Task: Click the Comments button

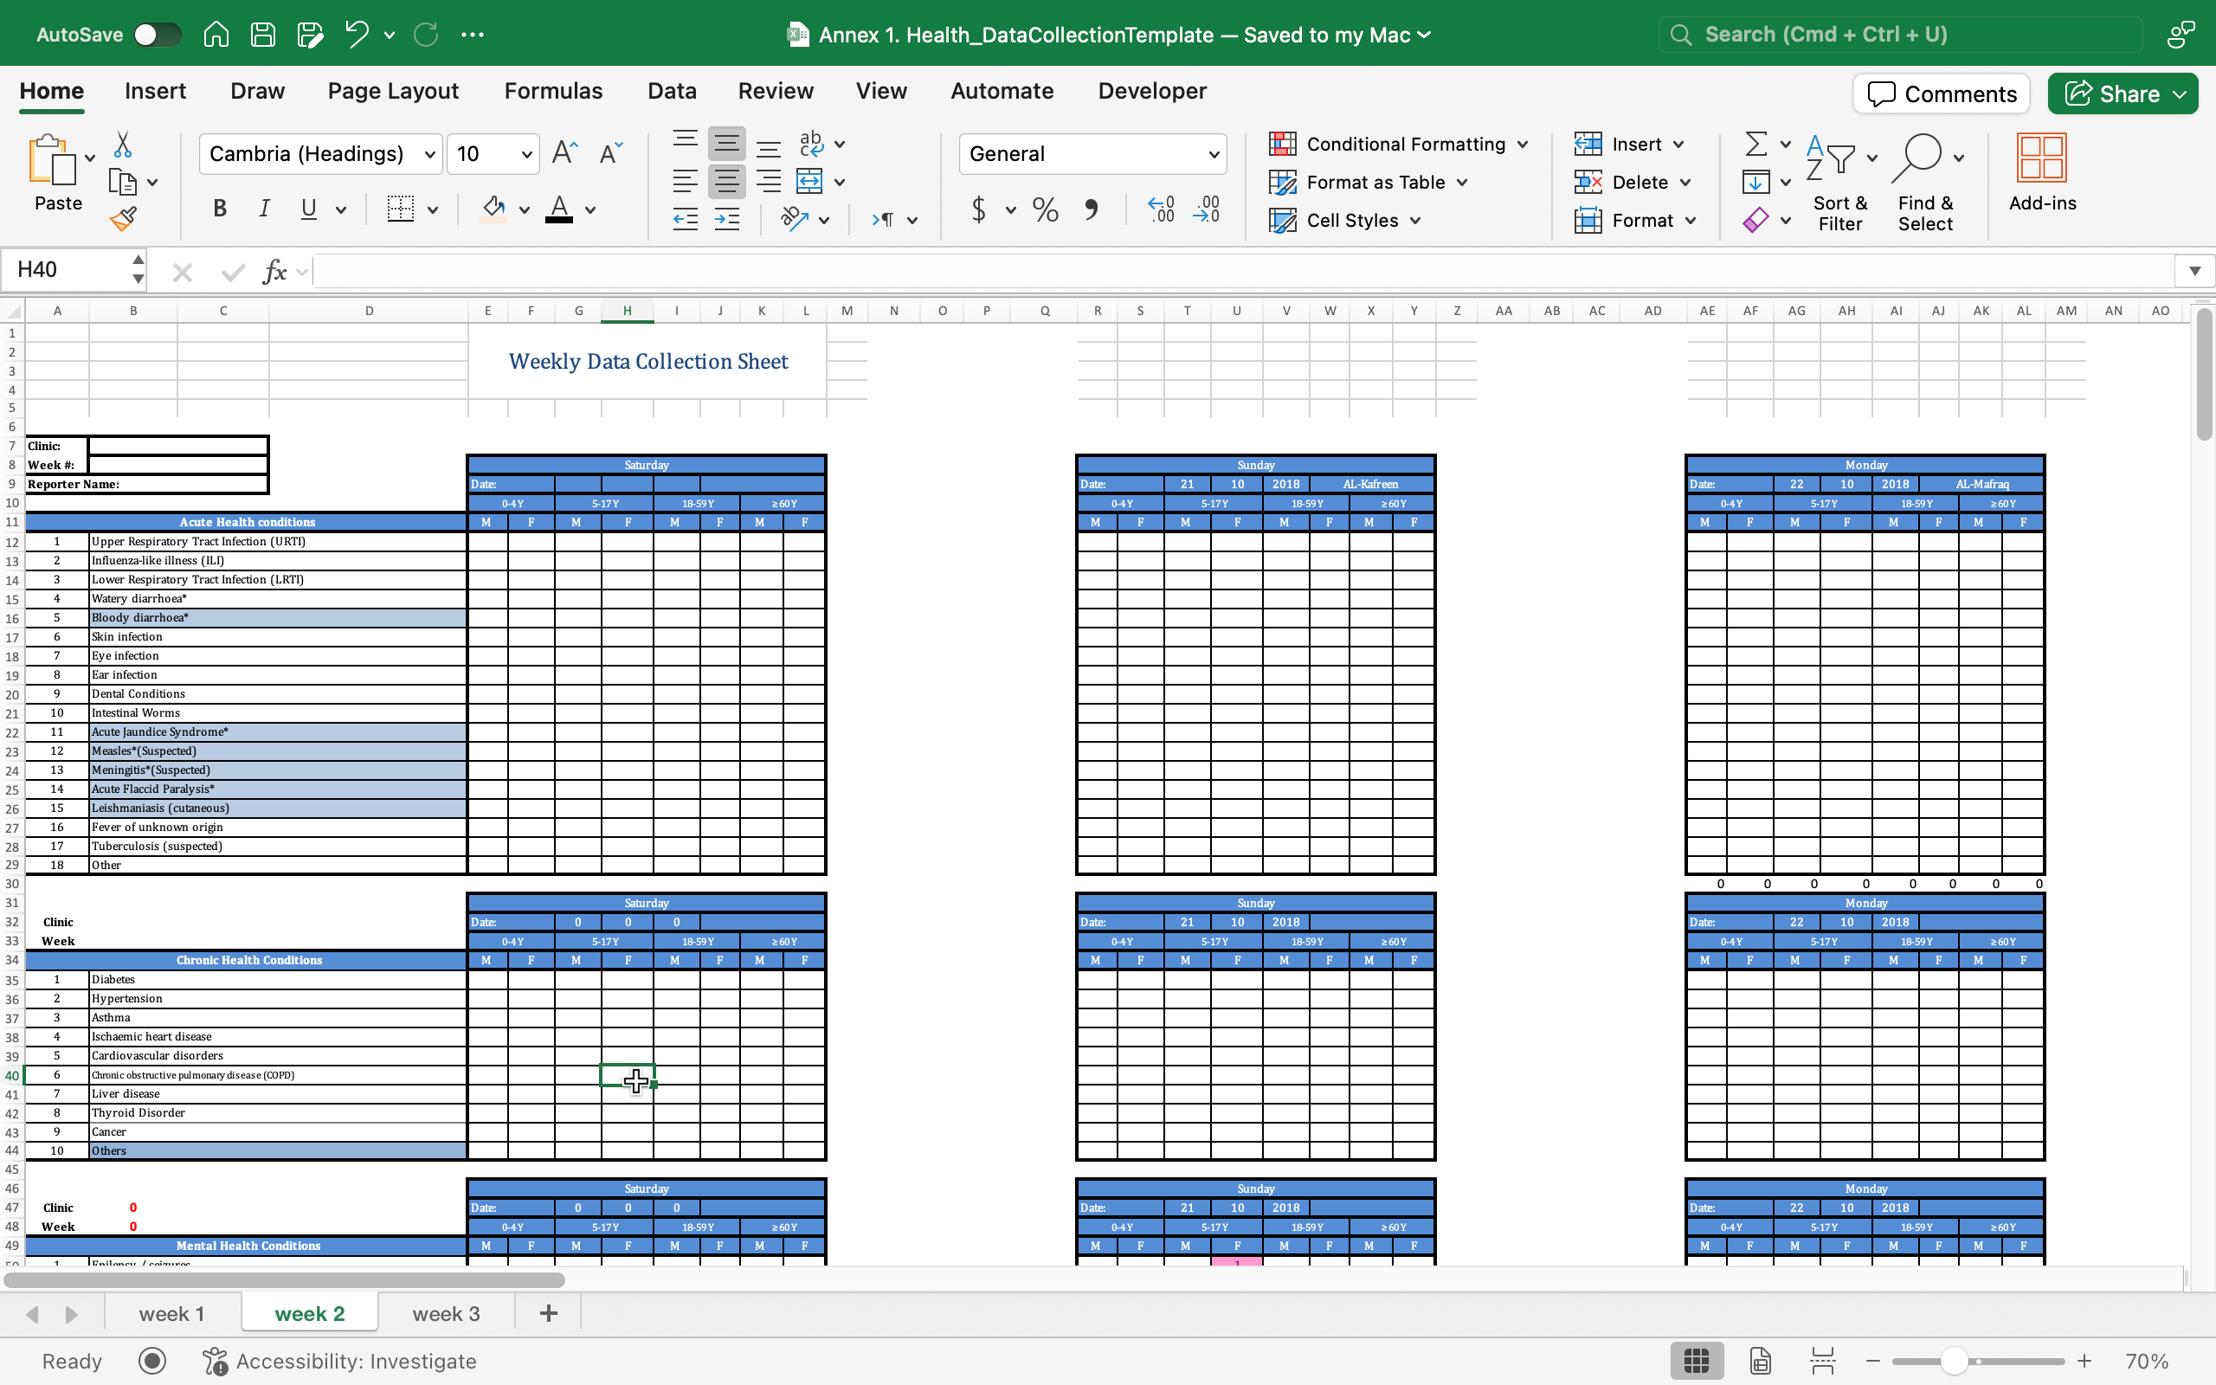Action: click(x=1942, y=93)
